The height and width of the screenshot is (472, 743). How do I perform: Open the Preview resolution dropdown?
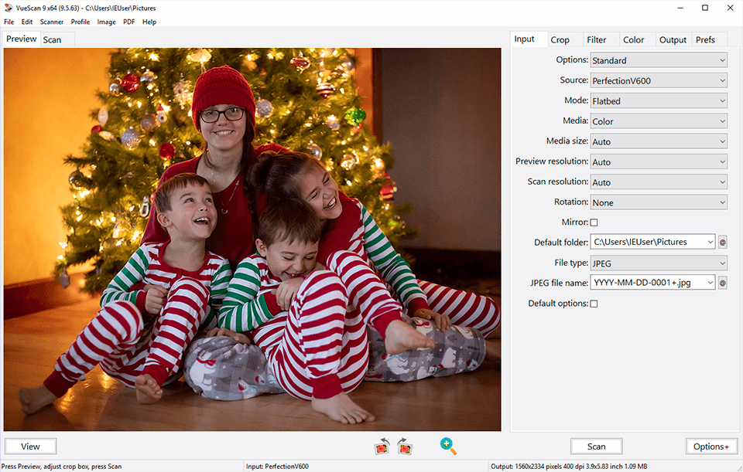(x=659, y=162)
